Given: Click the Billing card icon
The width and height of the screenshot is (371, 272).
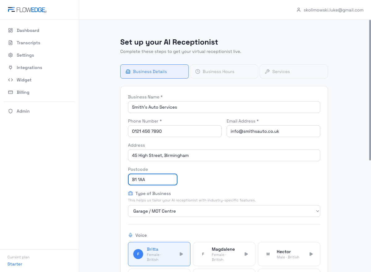Looking at the screenshot, I should [x=11, y=92].
